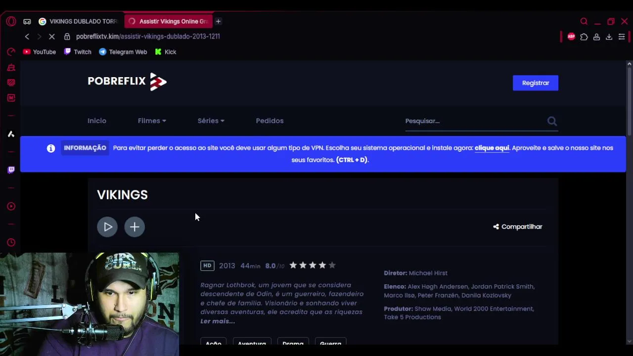633x356 pixels.
Task: Click the VIKINGS title heading
Action: [x=122, y=195]
